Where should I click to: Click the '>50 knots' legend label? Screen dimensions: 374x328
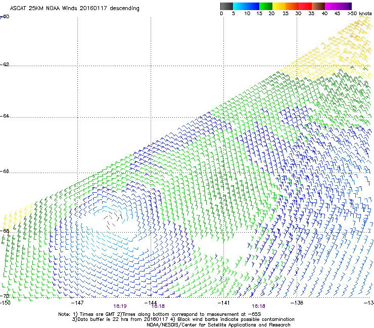(x=359, y=14)
